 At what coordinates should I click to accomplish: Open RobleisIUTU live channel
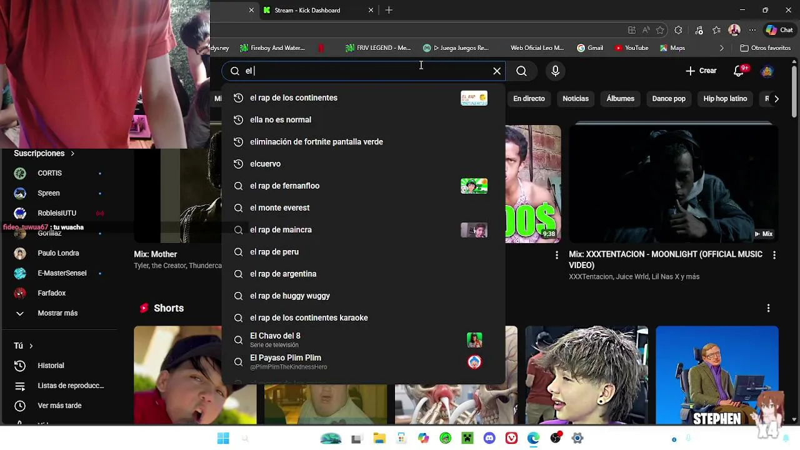(59, 213)
